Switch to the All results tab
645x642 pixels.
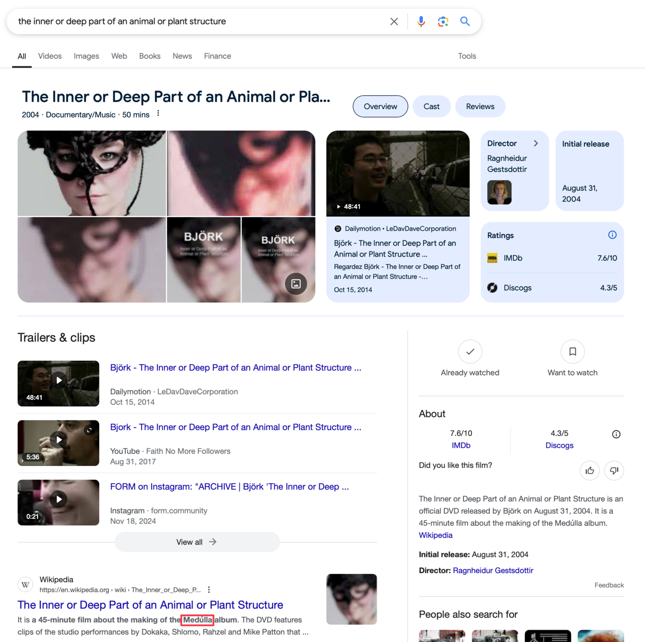(x=22, y=56)
